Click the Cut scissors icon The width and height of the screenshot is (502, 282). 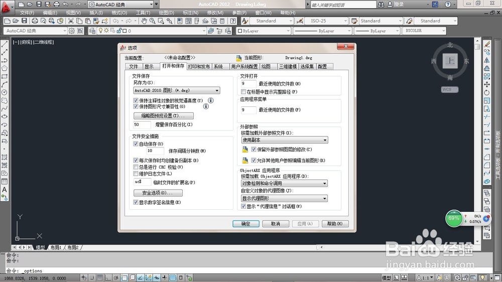tap(71, 21)
